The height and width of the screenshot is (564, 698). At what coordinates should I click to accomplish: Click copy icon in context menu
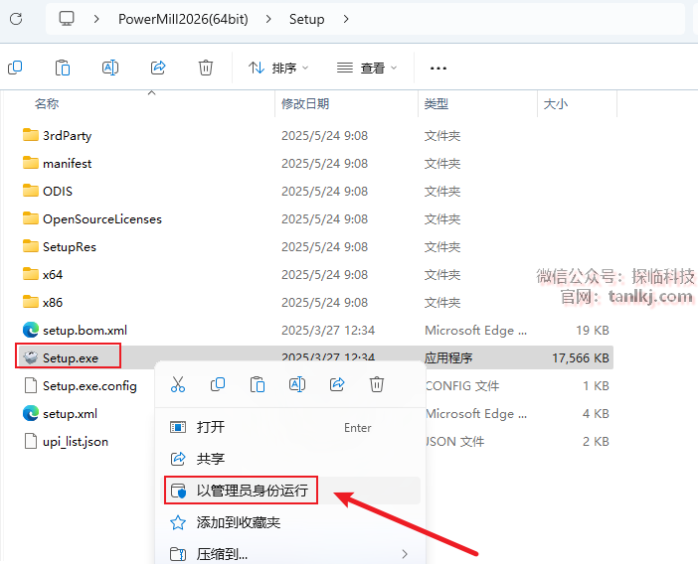[218, 384]
